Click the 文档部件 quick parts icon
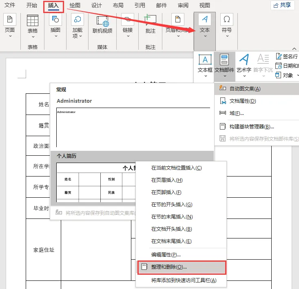Viewport: 299px width, 289px height. coord(224,60)
